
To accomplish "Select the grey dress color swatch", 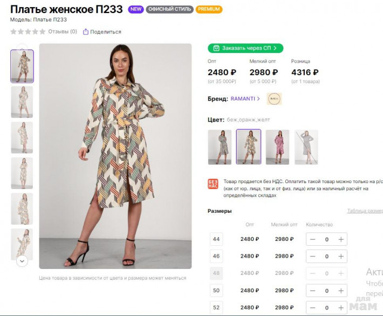I will (x=306, y=147).
